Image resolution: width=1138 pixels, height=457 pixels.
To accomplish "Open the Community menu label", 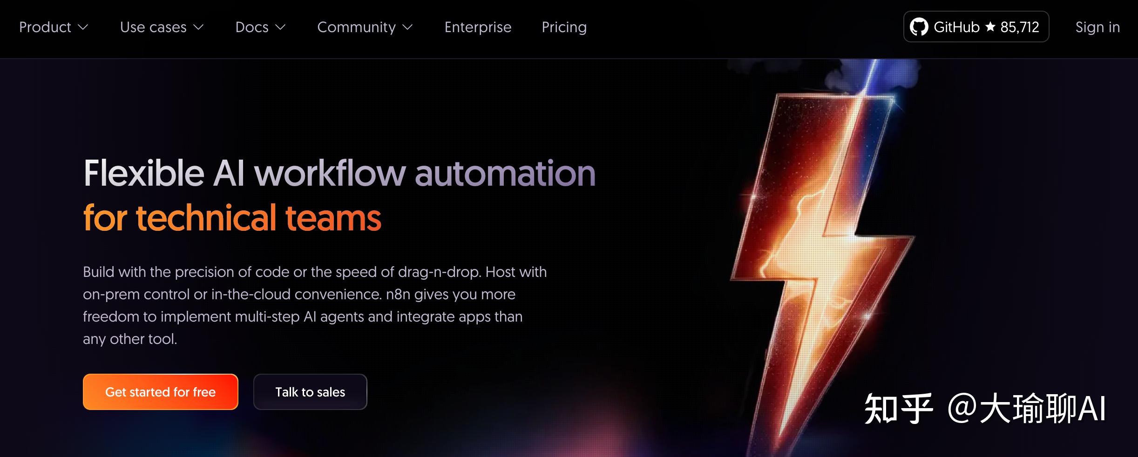I will pyautogui.click(x=356, y=27).
